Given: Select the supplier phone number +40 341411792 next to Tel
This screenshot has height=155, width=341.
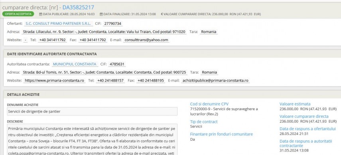Looking at the screenshot, I should click(x=52, y=40).
